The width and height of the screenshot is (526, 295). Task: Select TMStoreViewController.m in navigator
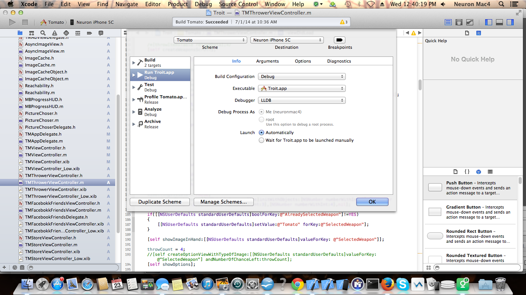tap(51, 245)
